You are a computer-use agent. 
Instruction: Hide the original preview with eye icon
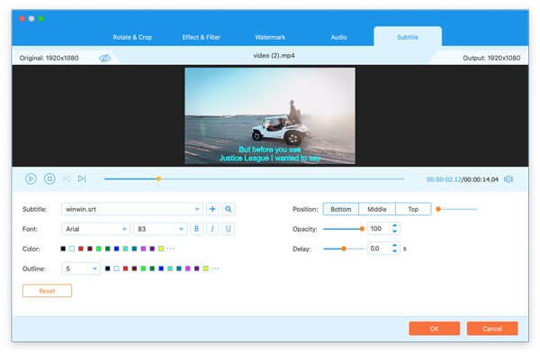(x=105, y=58)
